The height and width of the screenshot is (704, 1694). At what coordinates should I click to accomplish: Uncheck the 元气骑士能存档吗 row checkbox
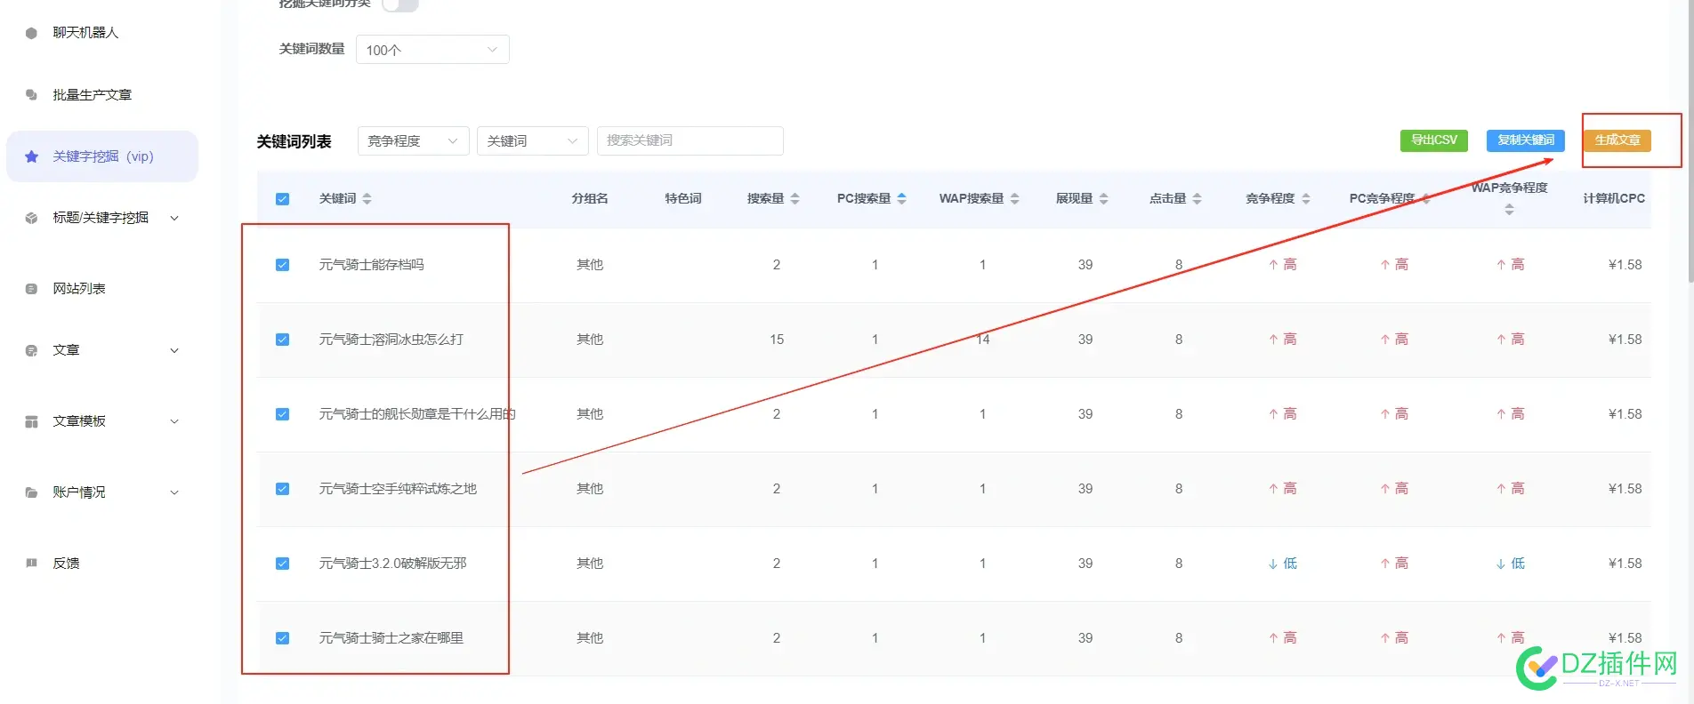[x=282, y=265]
